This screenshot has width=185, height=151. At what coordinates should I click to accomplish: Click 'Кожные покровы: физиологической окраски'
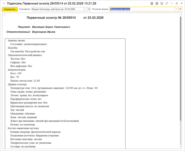[35, 132]
